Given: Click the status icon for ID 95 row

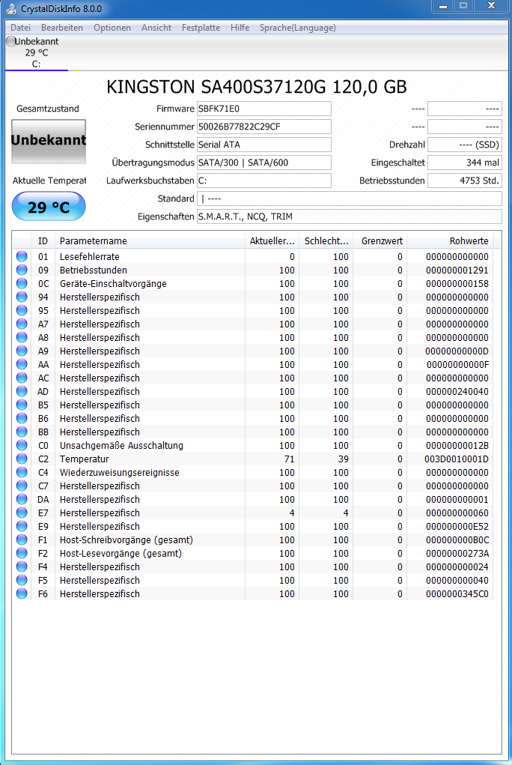Looking at the screenshot, I should (22, 310).
